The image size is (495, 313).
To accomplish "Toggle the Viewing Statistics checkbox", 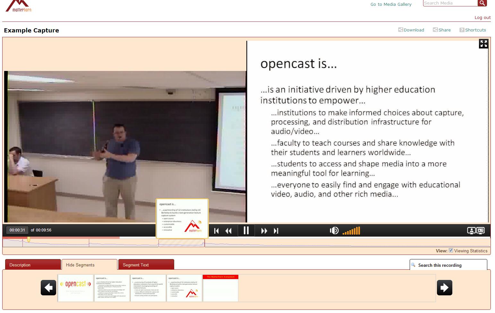I will point(451,250).
